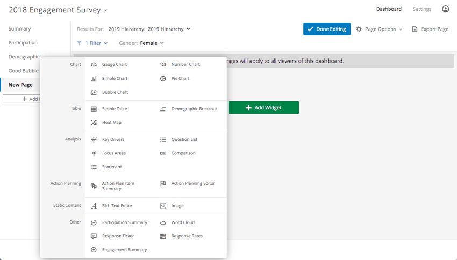Select the Image widget icon
This screenshot has width=457, height=260.
click(163, 206)
